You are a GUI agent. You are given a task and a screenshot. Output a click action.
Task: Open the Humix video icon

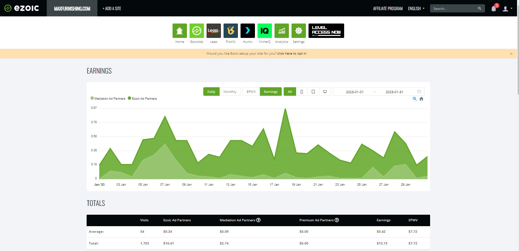[248, 31]
